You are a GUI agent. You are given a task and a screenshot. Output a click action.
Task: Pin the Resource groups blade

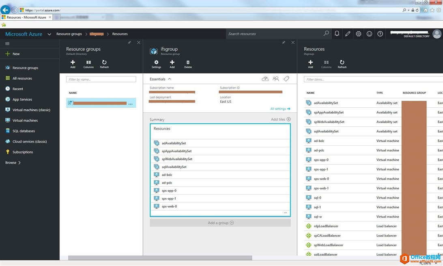tap(129, 43)
